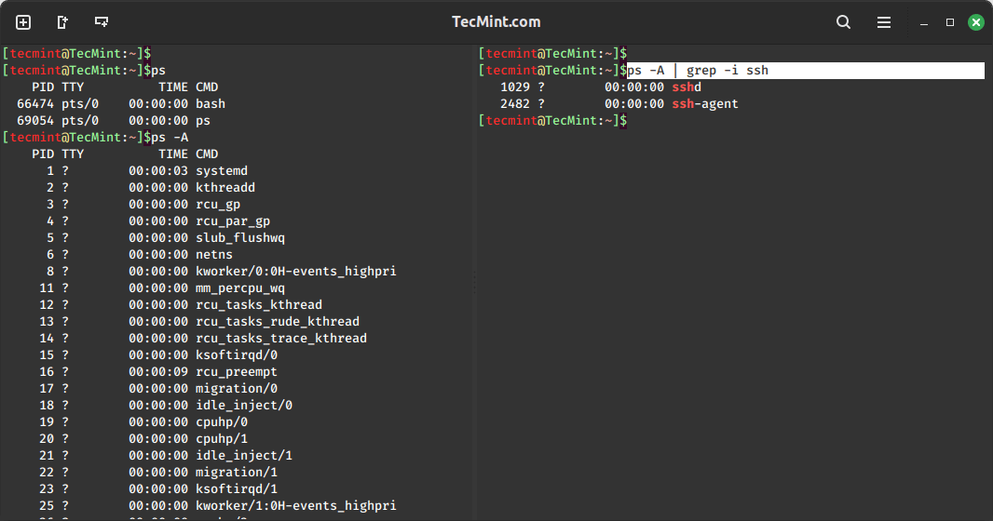Click the new session plus icon
This screenshot has width=993, height=521.
(x=23, y=22)
